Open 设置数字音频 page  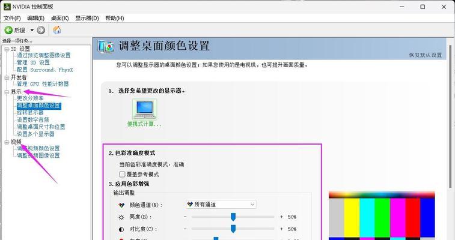[x=33, y=119]
